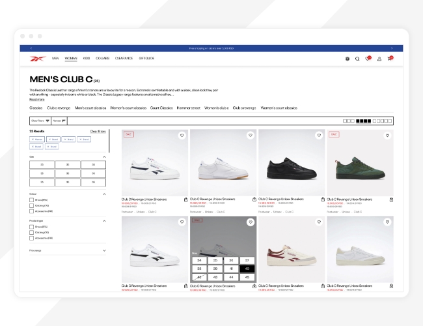The height and width of the screenshot is (326, 423).
Task: Favorite the green sneaker with heart icon
Action: click(387, 136)
